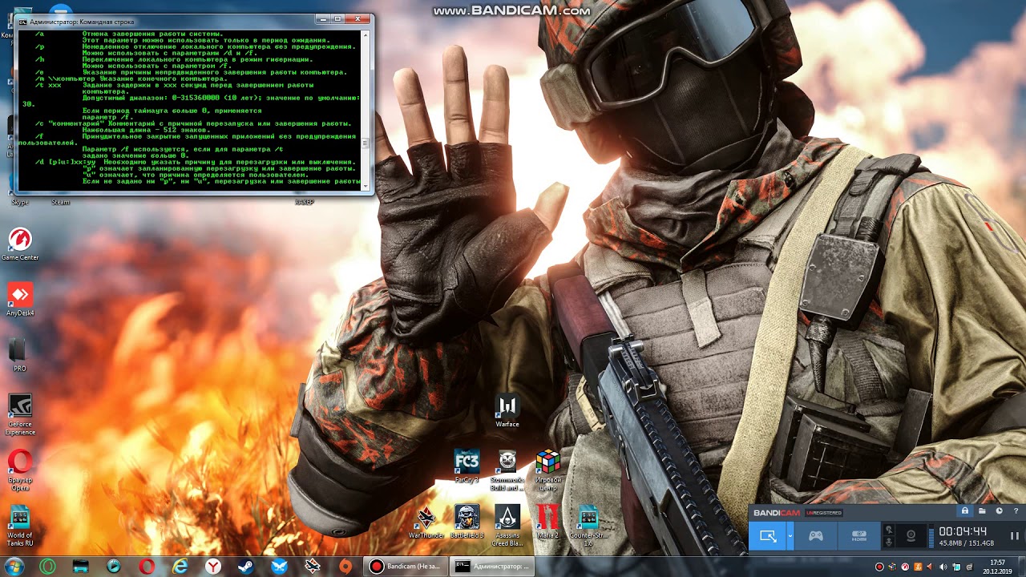1026x577 pixels.
Task: Click the taskbar clock showing 17:57
Action: click(998, 567)
